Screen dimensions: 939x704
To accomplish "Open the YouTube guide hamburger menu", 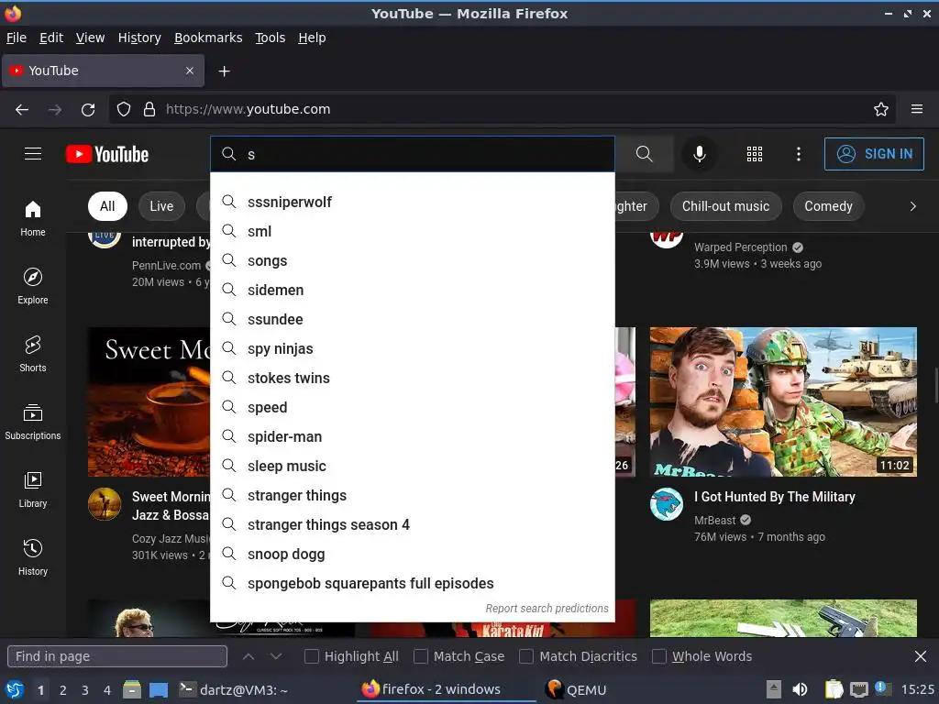I will click(x=33, y=154).
